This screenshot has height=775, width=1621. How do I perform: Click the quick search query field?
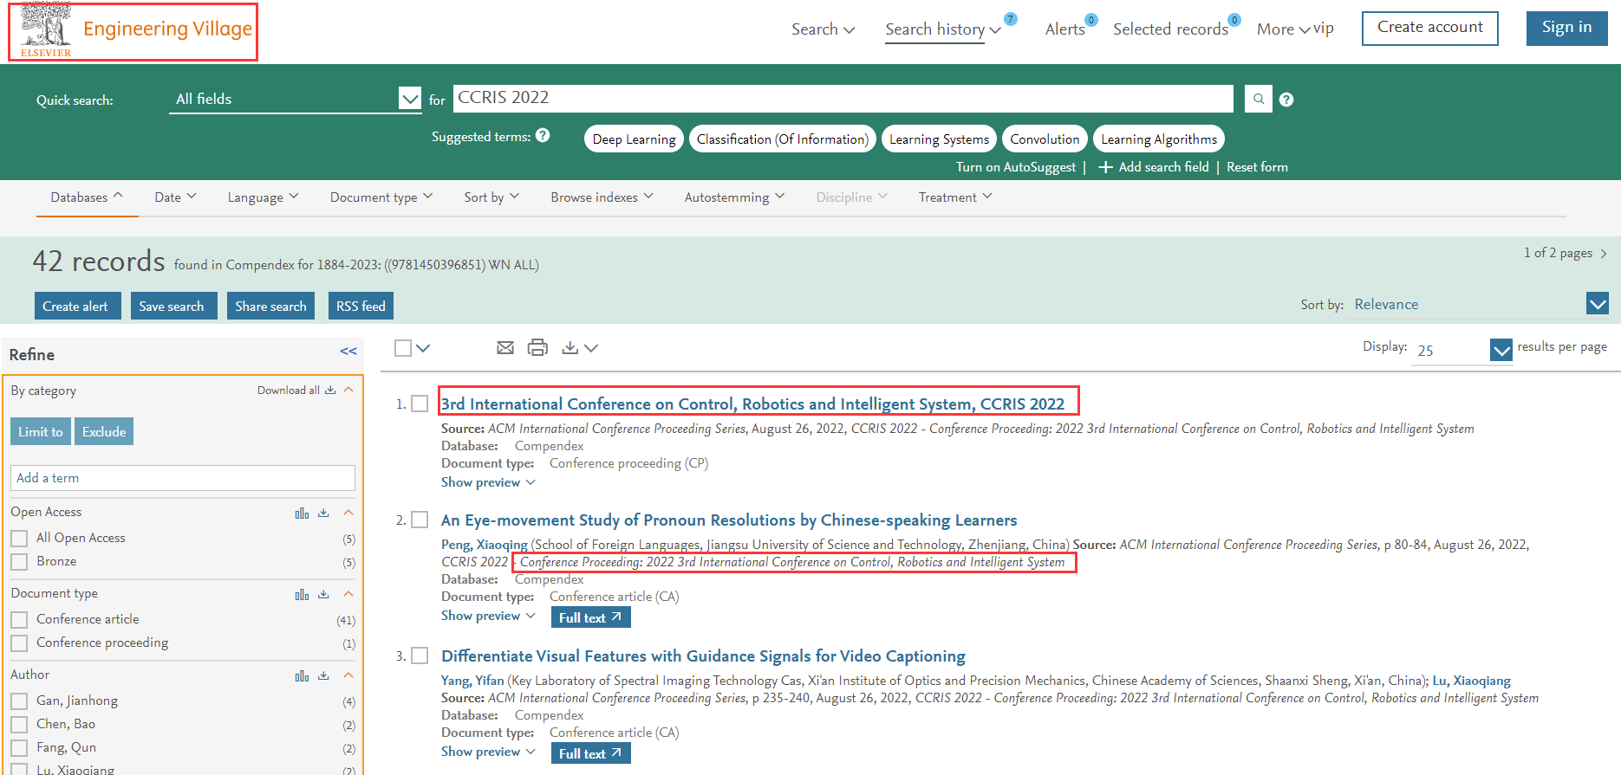[843, 98]
